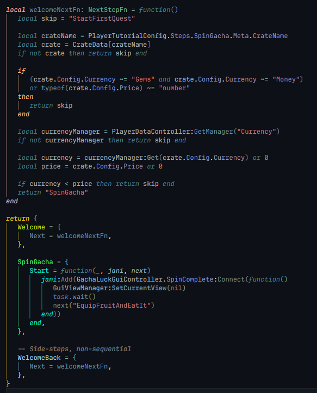Click the CrateData table identifier

[90, 45]
